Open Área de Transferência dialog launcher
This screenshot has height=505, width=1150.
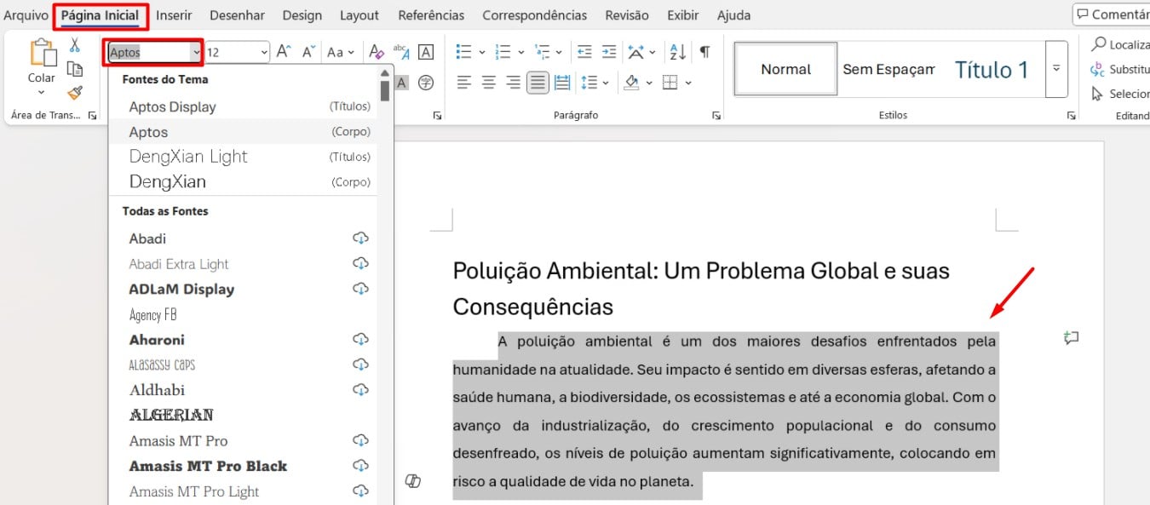pos(93,115)
